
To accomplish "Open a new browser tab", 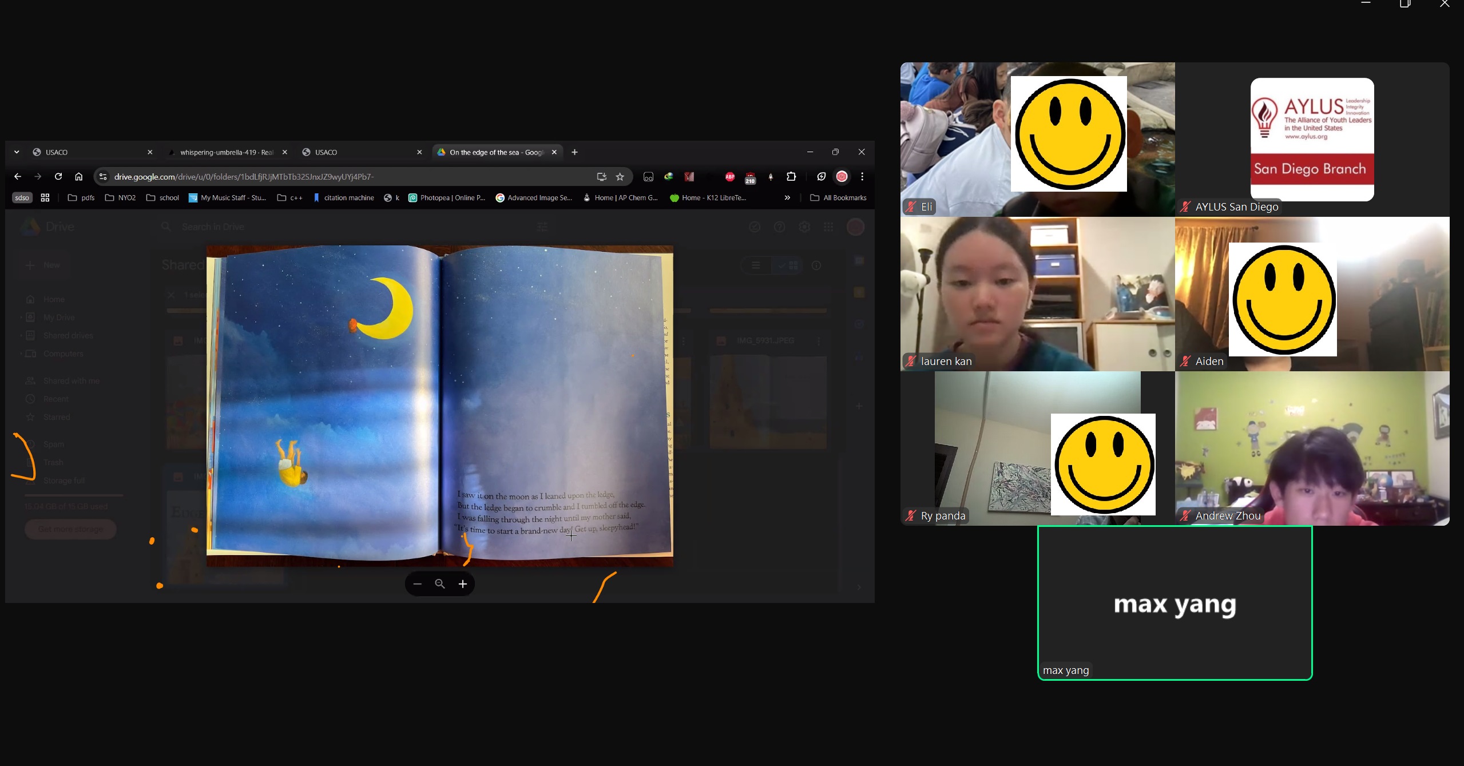I will tap(575, 152).
